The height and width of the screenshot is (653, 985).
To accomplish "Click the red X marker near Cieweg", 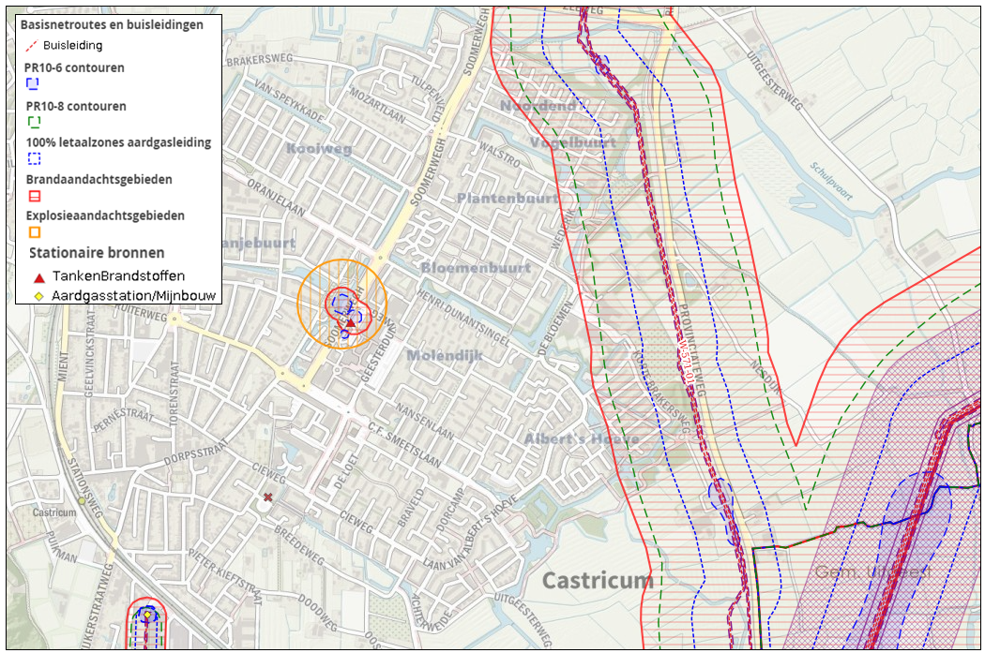I will (x=268, y=497).
